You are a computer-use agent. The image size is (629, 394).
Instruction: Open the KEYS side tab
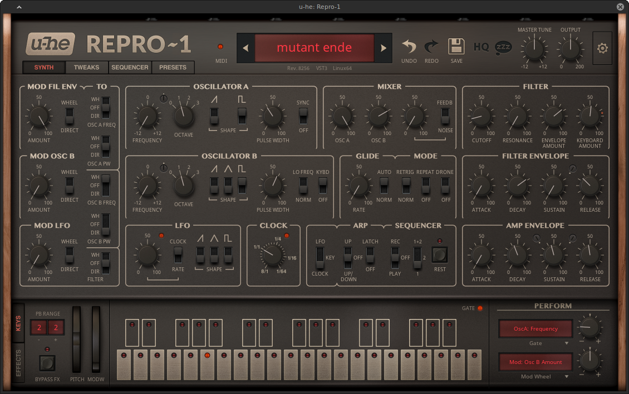click(x=18, y=323)
